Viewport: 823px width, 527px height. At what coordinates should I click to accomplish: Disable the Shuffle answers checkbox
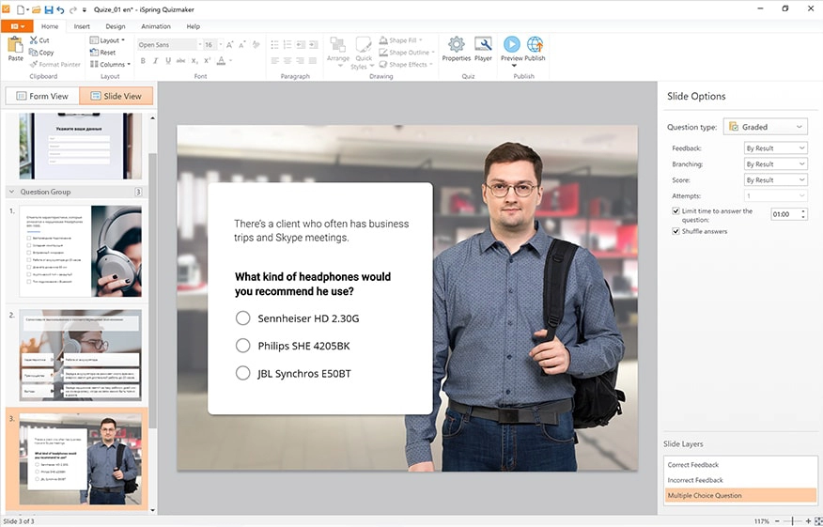pyautogui.click(x=675, y=231)
